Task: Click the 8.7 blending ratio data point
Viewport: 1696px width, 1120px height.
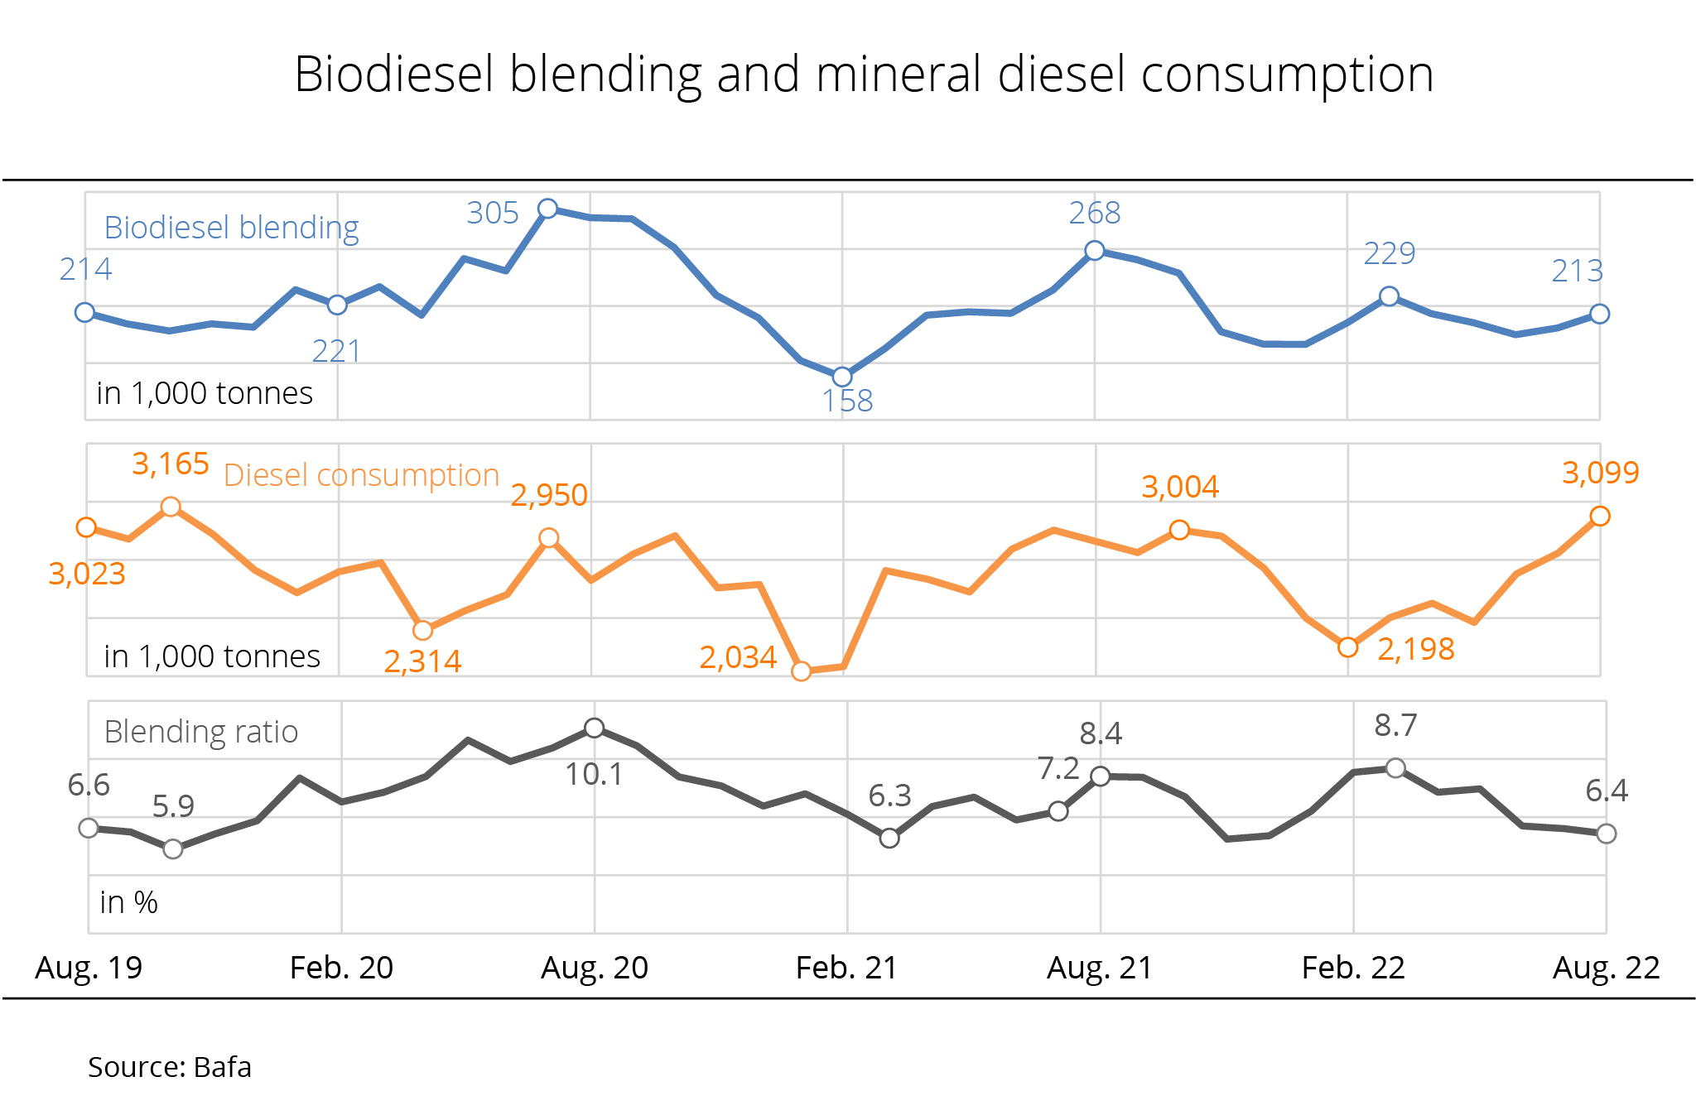Action: point(1395,768)
